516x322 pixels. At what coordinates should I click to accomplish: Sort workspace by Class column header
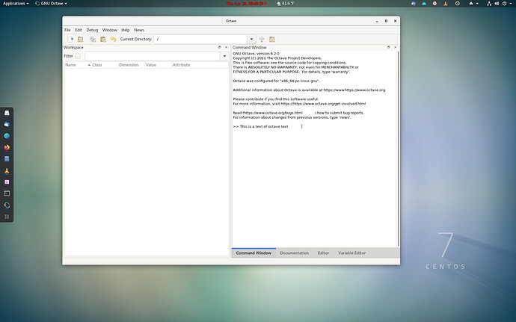coord(104,65)
